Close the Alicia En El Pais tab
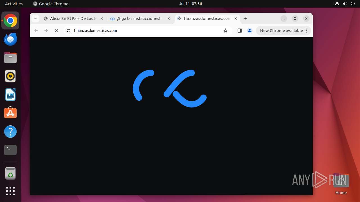The width and height of the screenshot is (360, 202). pos(102,19)
